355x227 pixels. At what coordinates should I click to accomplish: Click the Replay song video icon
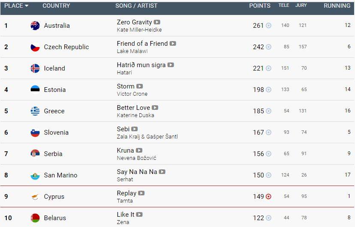pyautogui.click(x=141, y=193)
